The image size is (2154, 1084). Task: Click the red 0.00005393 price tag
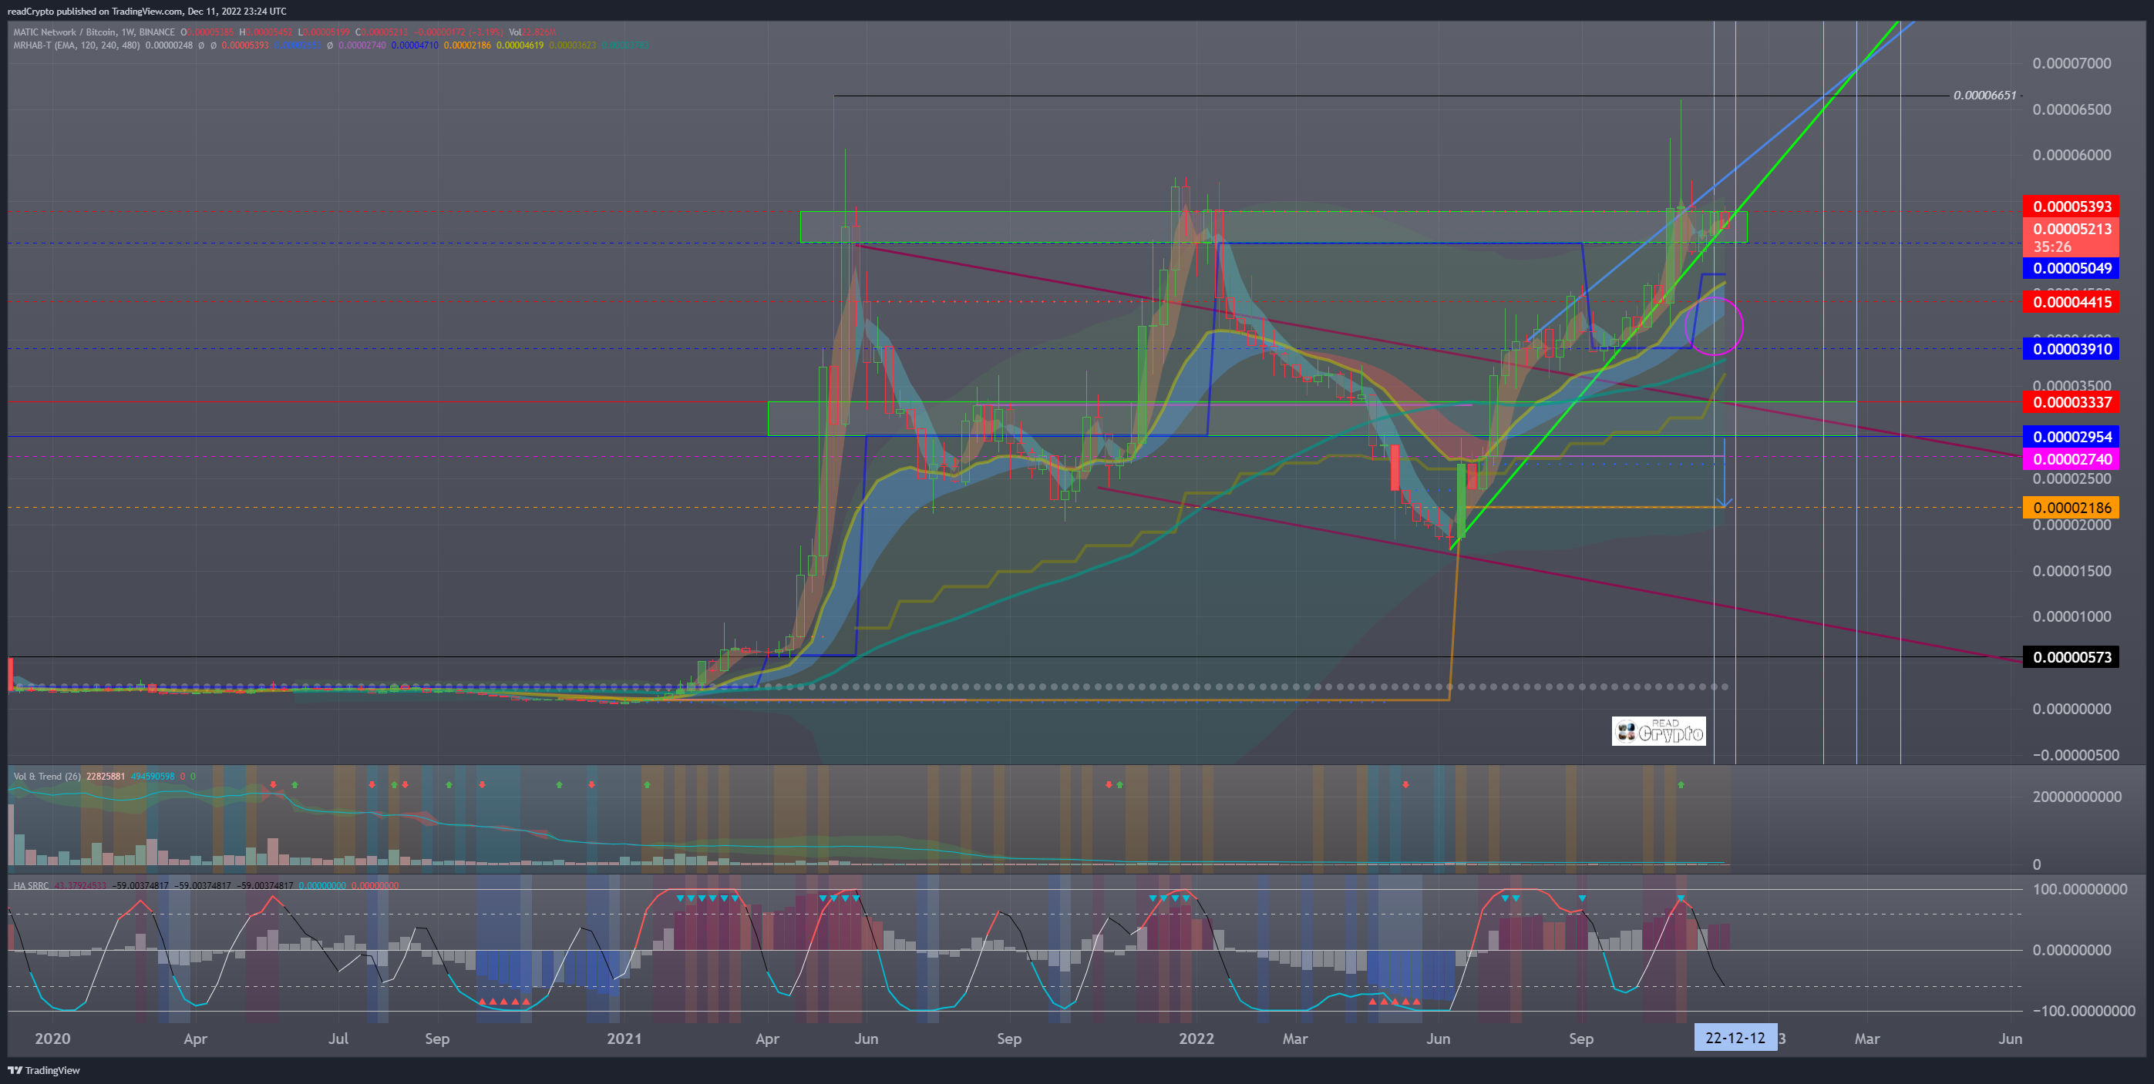2072,206
